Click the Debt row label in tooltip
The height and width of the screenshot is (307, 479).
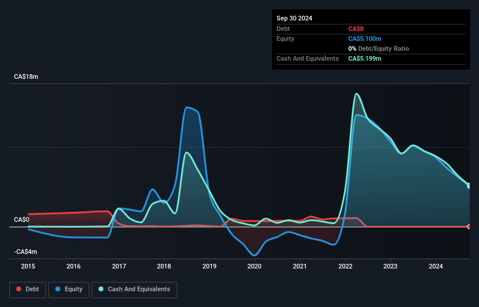pyautogui.click(x=283, y=29)
